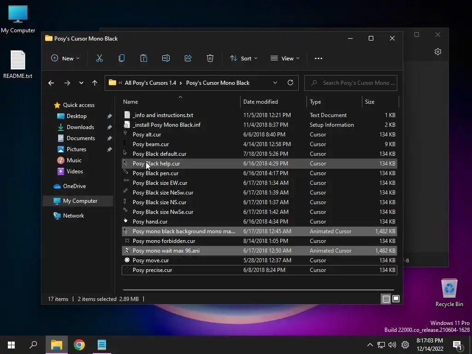The image size is (472, 354).
Task: Select Posy beam.cur file
Action: (x=259, y=144)
